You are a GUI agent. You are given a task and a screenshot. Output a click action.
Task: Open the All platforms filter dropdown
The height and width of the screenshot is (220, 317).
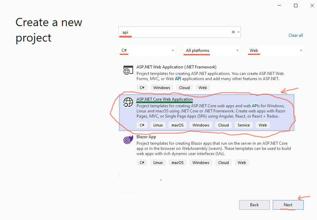211,51
